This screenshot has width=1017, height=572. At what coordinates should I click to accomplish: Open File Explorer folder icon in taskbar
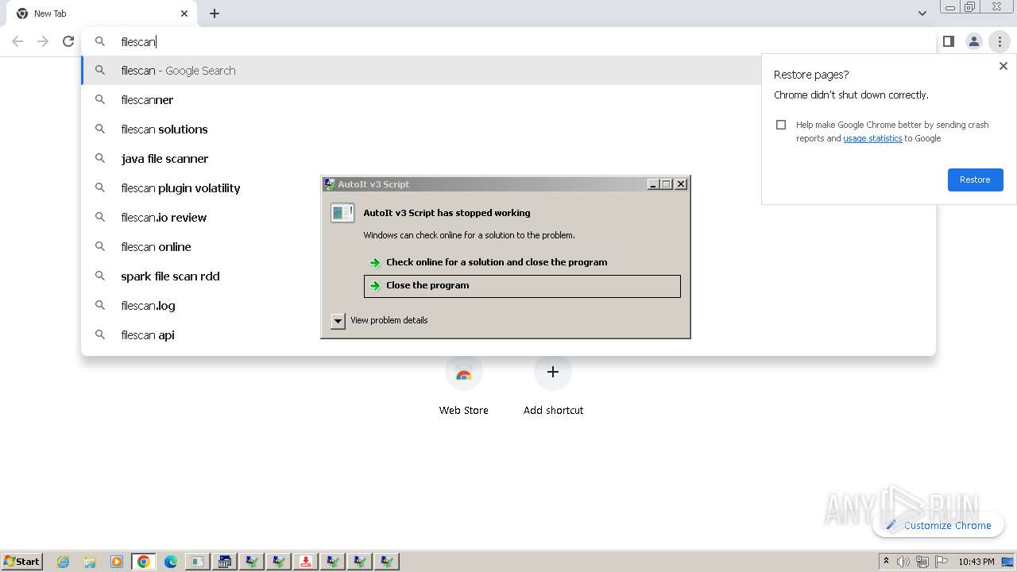[90, 562]
